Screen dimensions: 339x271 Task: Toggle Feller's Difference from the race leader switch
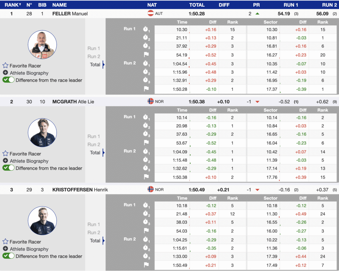point(8,80)
